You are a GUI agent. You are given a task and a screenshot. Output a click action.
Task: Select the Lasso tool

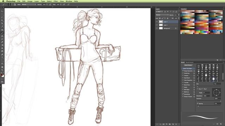point(2,17)
